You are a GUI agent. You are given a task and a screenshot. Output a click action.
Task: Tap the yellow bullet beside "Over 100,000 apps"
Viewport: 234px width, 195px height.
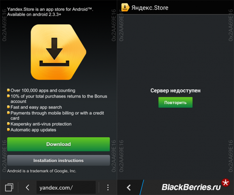[8, 90]
